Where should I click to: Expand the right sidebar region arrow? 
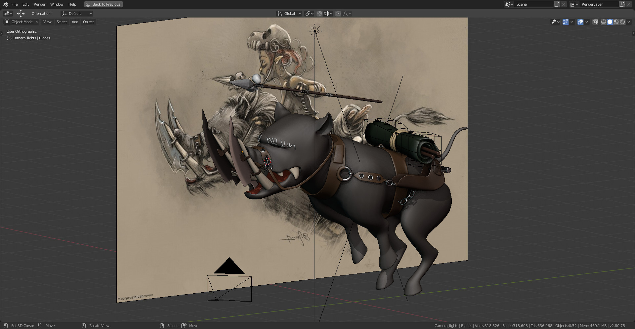(x=633, y=33)
